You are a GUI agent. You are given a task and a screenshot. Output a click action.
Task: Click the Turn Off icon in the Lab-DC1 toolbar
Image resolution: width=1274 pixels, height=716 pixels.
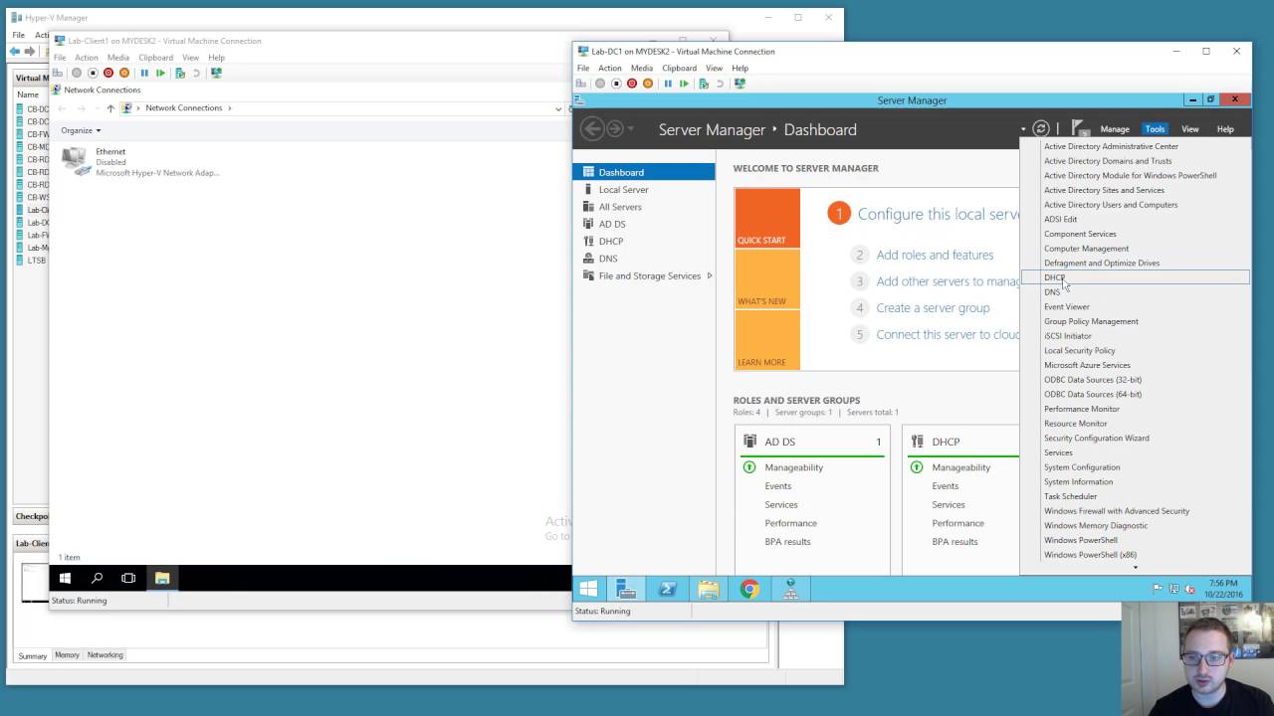click(x=616, y=84)
